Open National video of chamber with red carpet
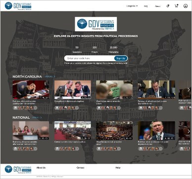This screenshot has height=179, width=192. click(73, 131)
